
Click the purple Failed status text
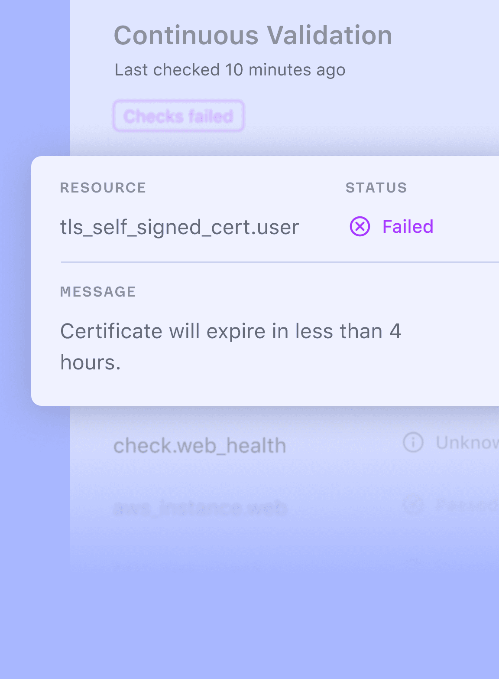pyautogui.click(x=408, y=227)
